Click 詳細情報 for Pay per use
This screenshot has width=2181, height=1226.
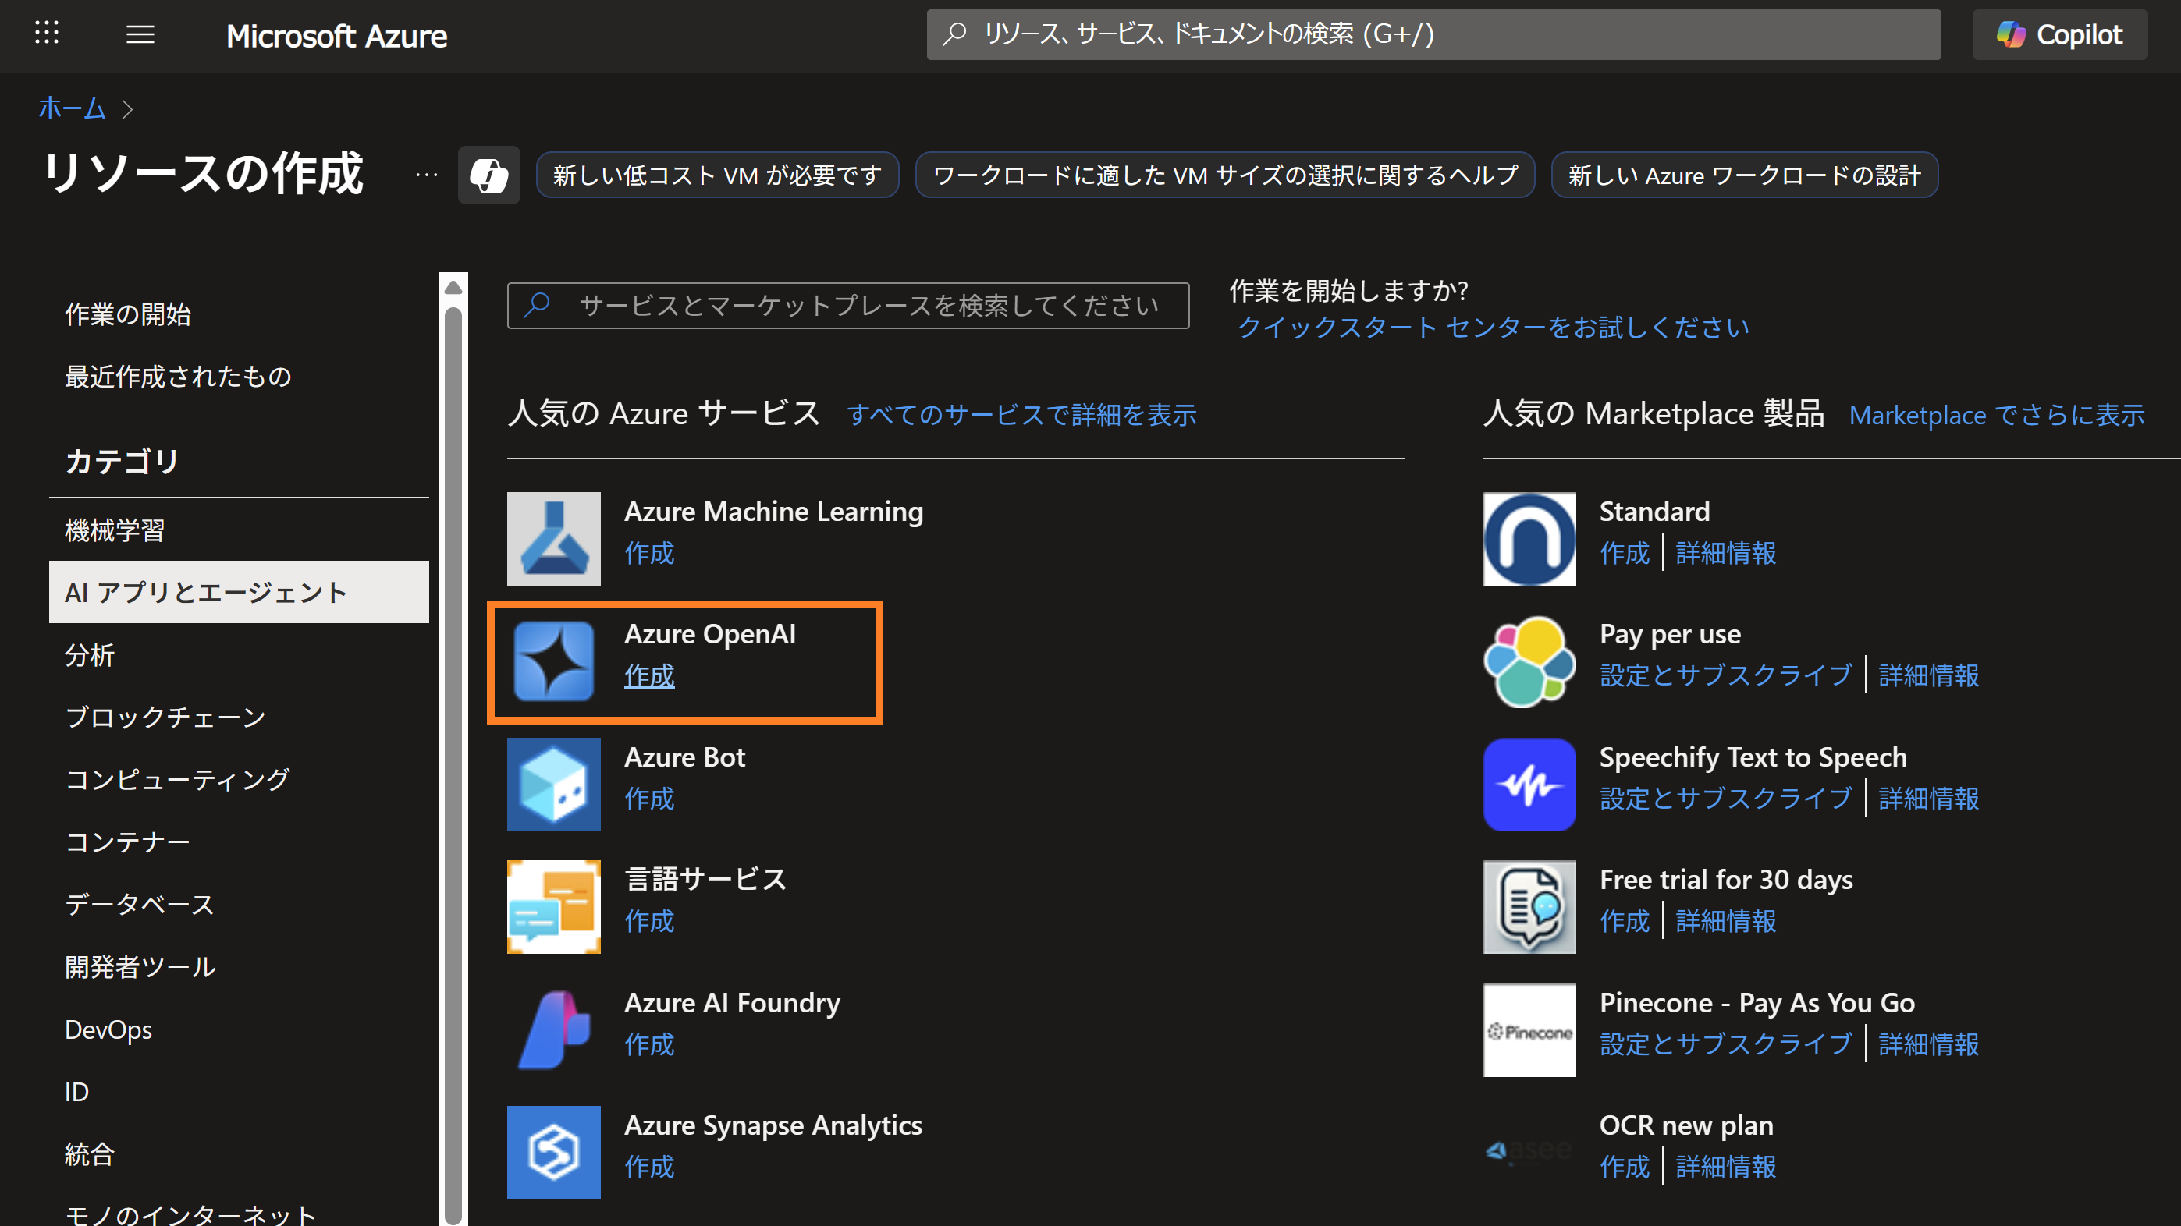1929,676
